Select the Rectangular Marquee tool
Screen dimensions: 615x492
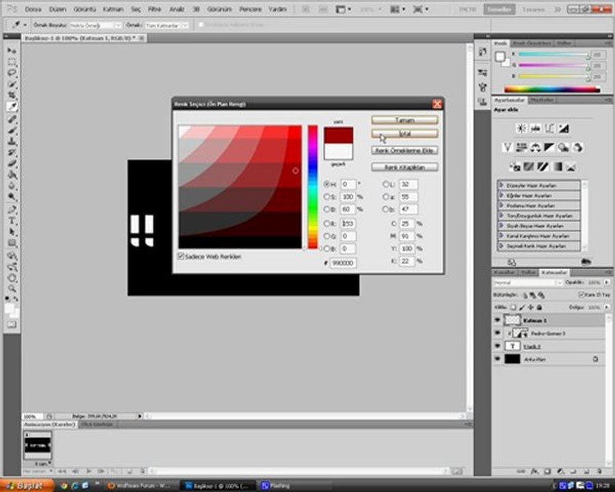(12, 62)
